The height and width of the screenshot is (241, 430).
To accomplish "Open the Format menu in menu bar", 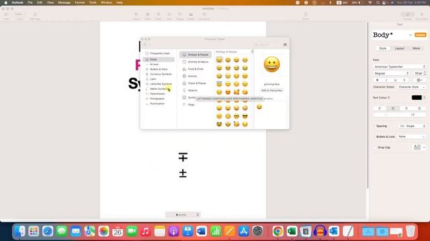I will [x=80, y=3].
